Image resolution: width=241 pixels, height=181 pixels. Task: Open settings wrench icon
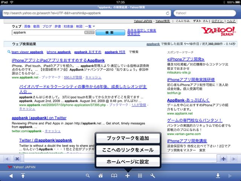click(x=153, y=176)
